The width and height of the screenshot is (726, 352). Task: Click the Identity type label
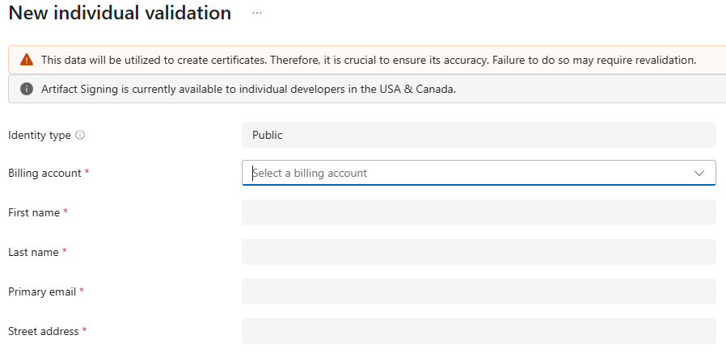pyautogui.click(x=40, y=135)
